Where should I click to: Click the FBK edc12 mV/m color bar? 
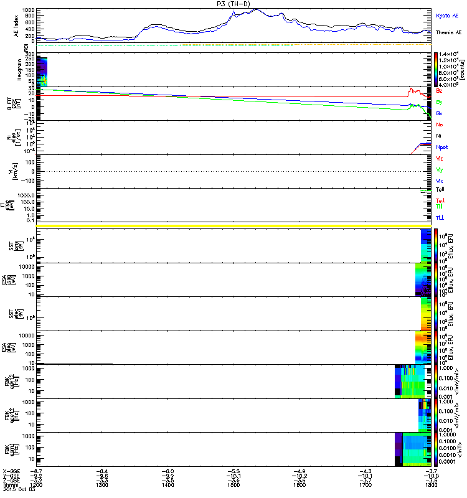(436, 382)
